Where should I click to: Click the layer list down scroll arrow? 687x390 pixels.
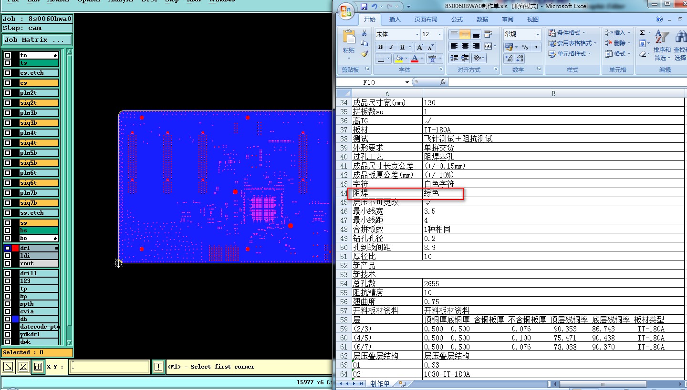click(70, 343)
